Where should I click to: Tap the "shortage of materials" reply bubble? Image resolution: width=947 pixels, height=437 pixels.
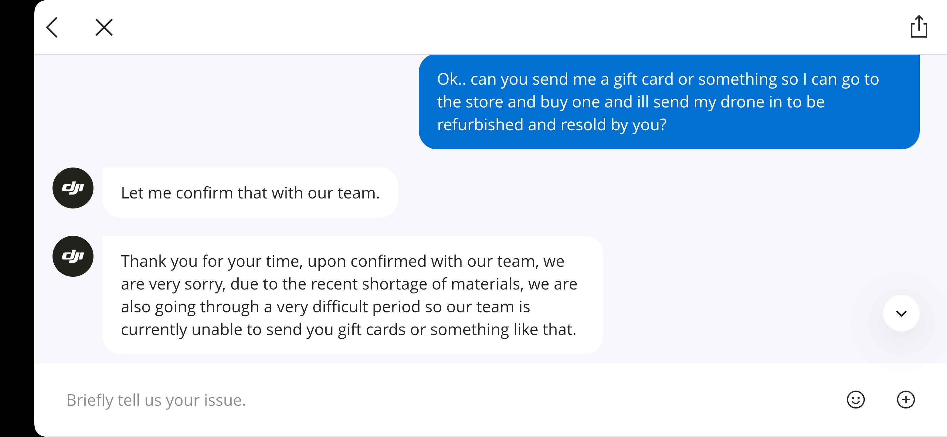tap(353, 295)
